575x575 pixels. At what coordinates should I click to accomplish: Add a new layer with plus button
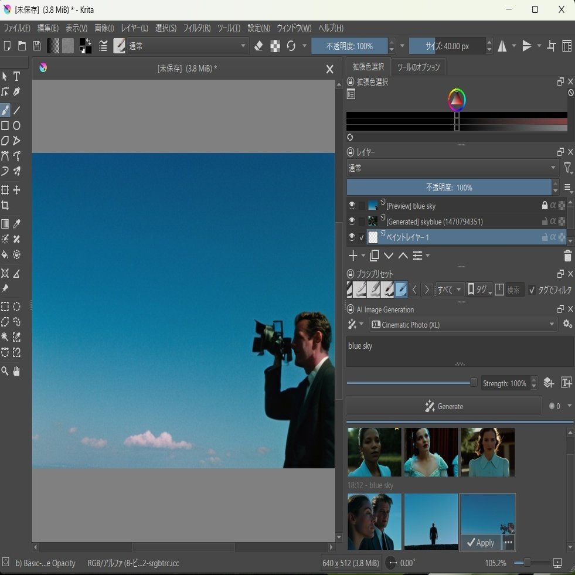(x=353, y=256)
